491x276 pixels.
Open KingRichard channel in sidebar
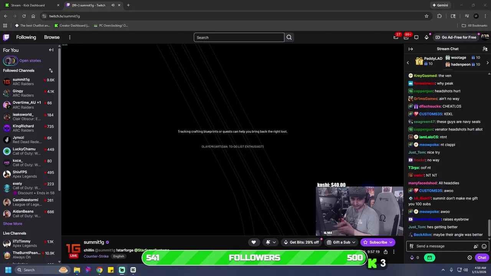pos(30,128)
